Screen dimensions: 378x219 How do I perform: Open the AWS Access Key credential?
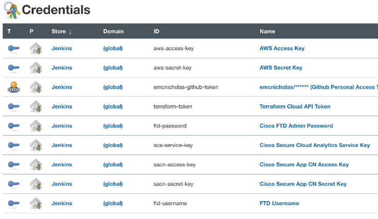point(282,48)
